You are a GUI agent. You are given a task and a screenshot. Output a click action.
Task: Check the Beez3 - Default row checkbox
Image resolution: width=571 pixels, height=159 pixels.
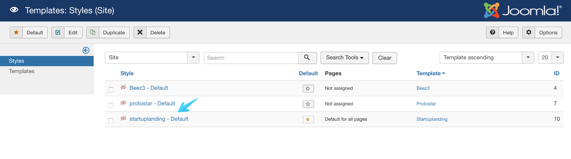tap(111, 90)
